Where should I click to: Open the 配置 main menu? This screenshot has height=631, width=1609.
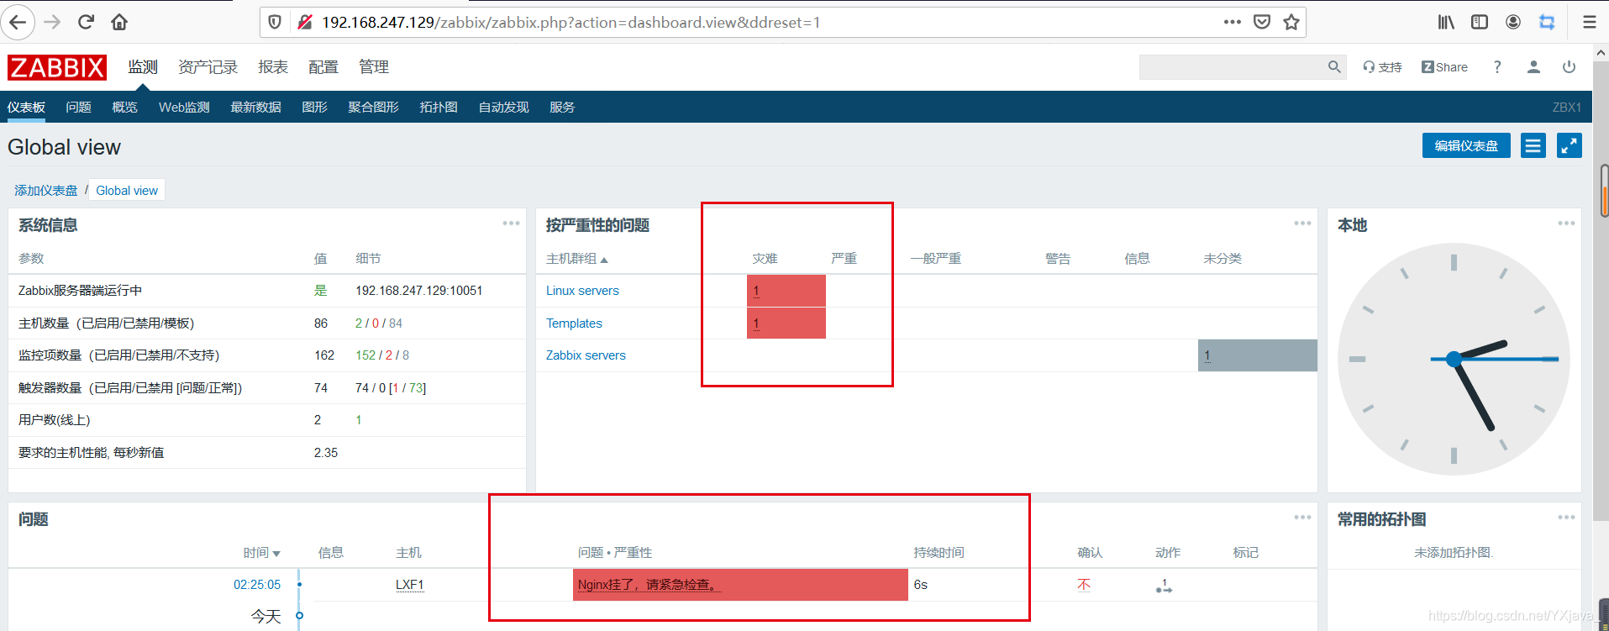click(x=323, y=67)
